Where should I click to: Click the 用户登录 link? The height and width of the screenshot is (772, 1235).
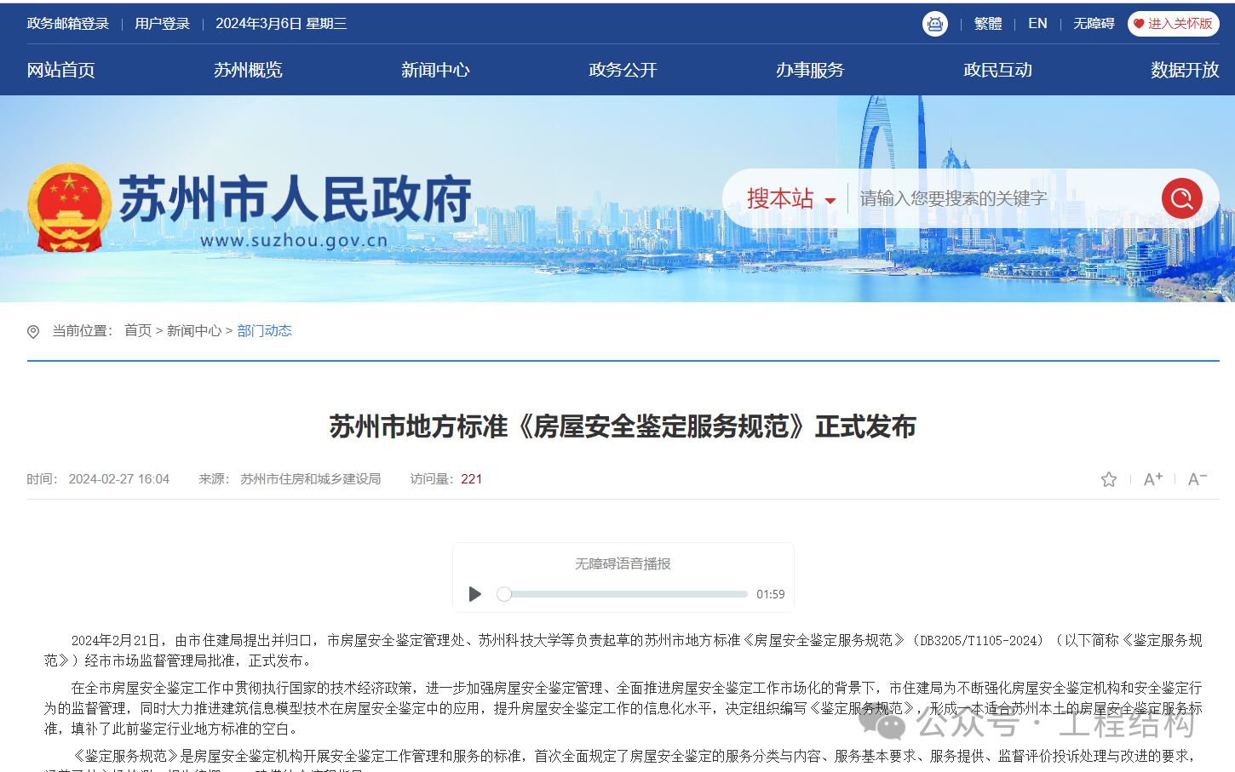(x=162, y=24)
